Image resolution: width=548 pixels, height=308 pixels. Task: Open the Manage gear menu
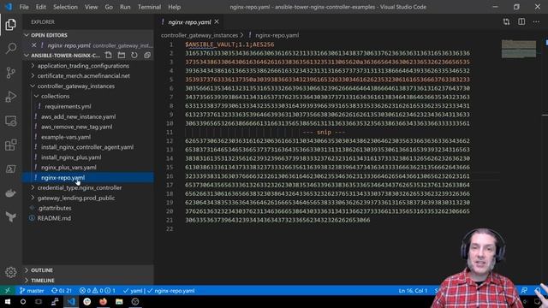click(10, 272)
